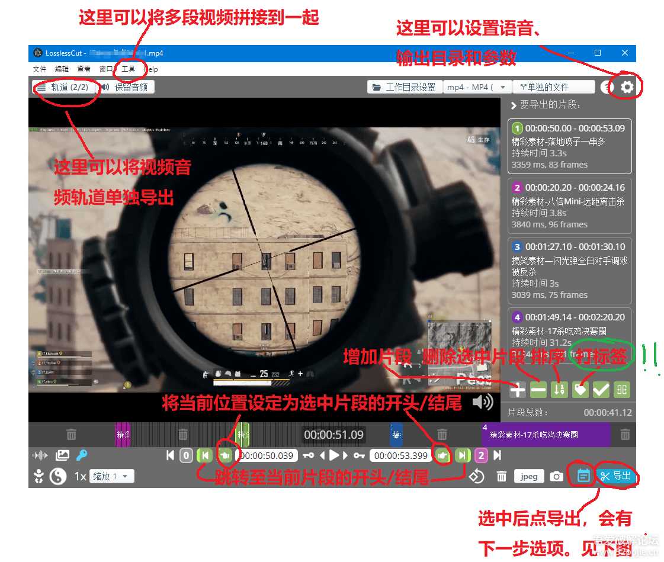
Task: Capture a frame with the camera icon
Action: pyautogui.click(x=557, y=476)
